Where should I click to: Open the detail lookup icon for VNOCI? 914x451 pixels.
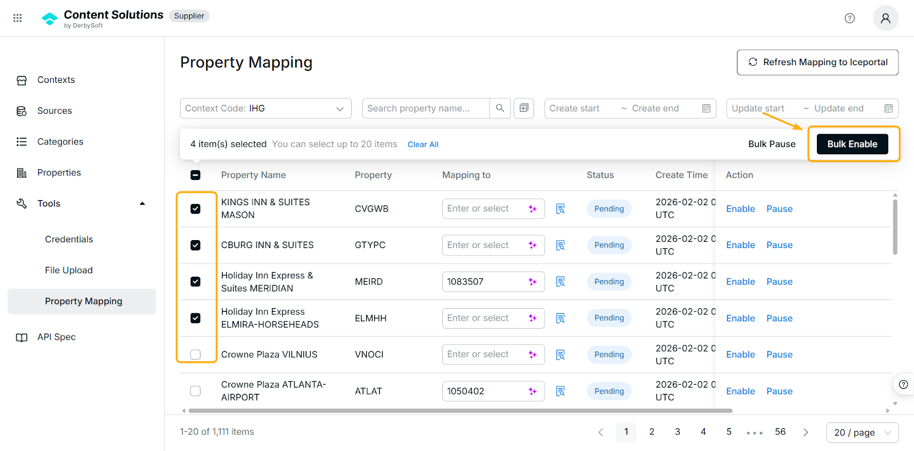point(560,354)
